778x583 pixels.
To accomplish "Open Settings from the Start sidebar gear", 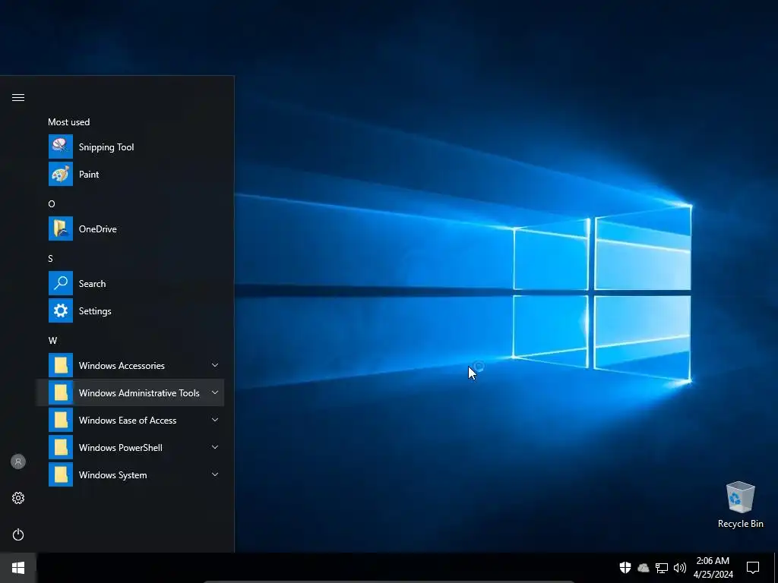I will [18, 498].
